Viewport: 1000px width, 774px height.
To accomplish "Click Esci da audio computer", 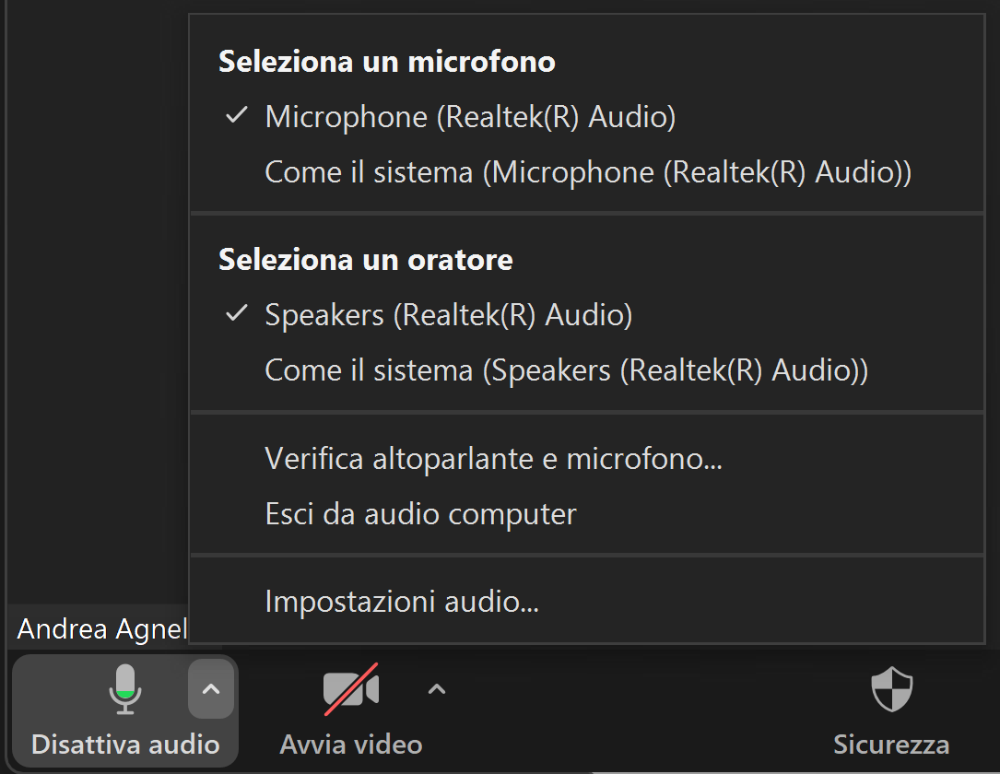I will 587,514.
